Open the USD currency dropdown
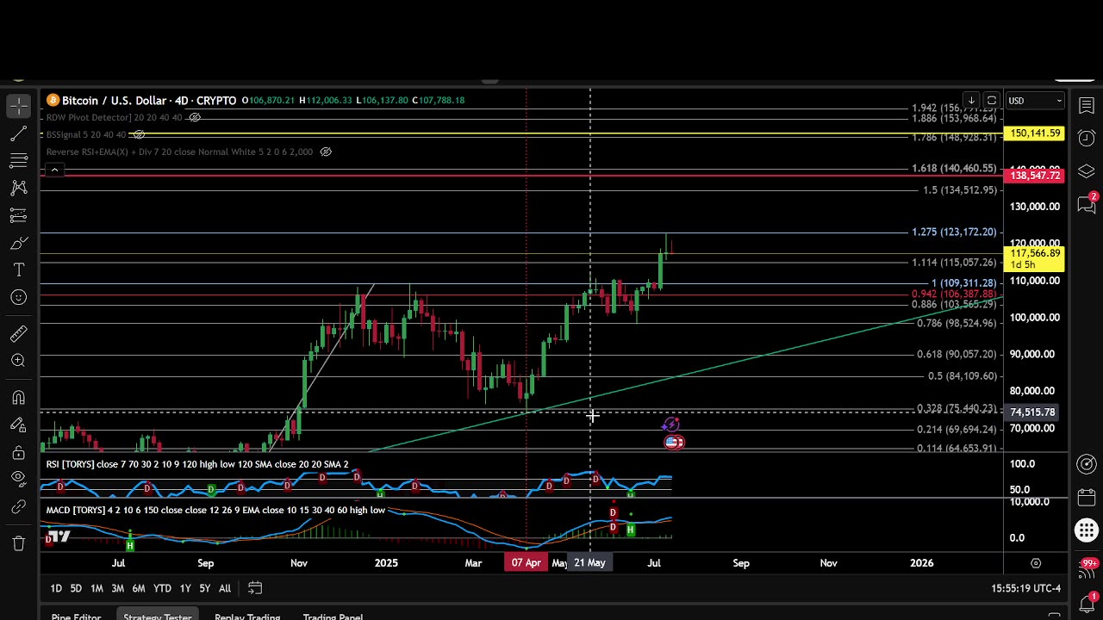1103x620 pixels. click(x=1035, y=101)
